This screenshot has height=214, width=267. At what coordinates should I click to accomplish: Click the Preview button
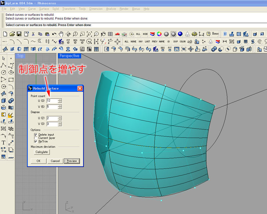tap(72, 161)
